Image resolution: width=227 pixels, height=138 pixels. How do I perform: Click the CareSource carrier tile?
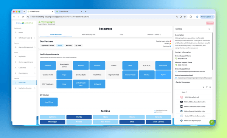(x=163, y=65)
